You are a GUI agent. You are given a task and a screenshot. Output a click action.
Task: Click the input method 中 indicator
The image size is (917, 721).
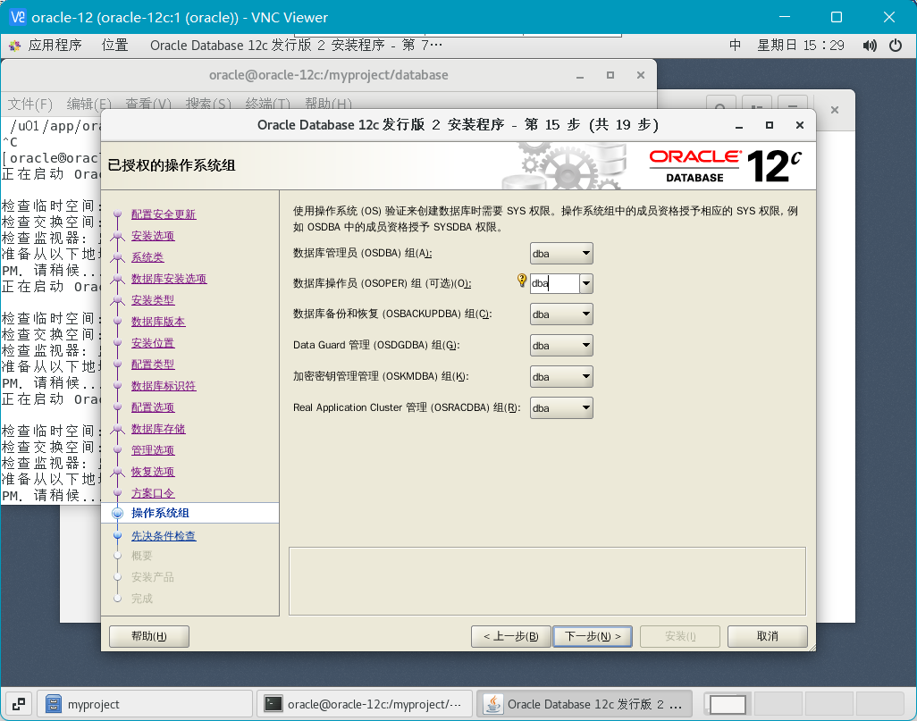point(736,45)
